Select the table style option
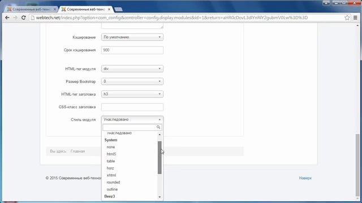This screenshot has height=203, width=362. [111, 161]
